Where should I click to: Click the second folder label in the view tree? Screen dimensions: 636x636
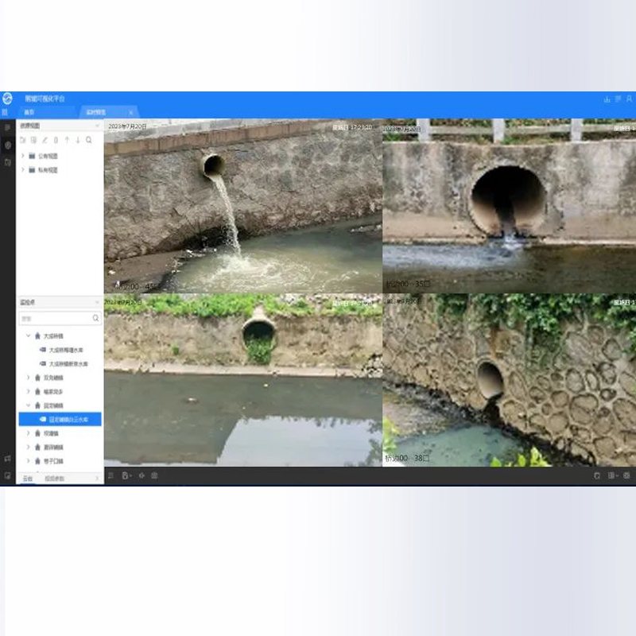(48, 169)
